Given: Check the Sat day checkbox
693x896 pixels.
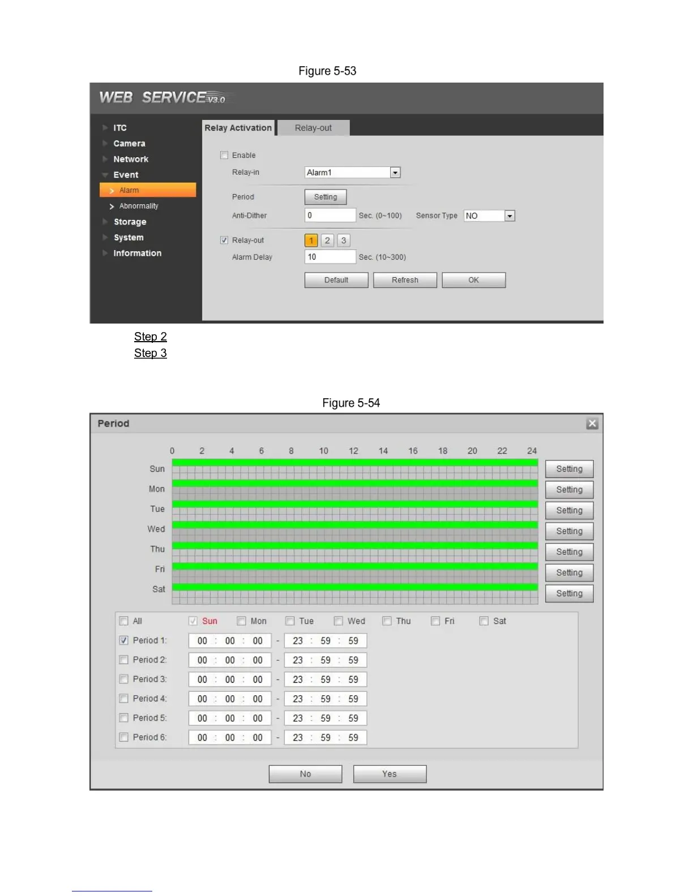Looking at the screenshot, I should [484, 621].
